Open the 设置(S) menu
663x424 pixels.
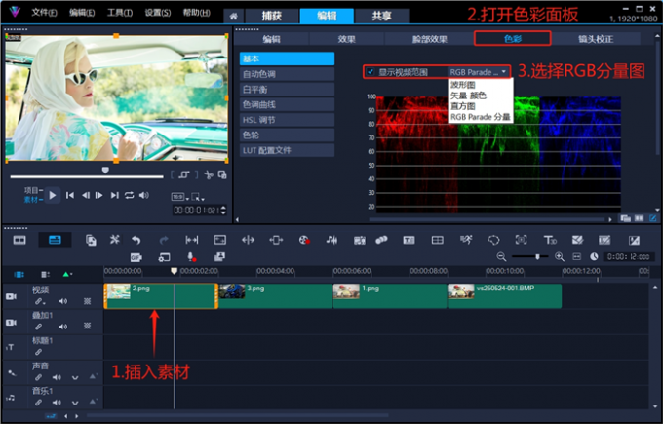click(x=158, y=13)
